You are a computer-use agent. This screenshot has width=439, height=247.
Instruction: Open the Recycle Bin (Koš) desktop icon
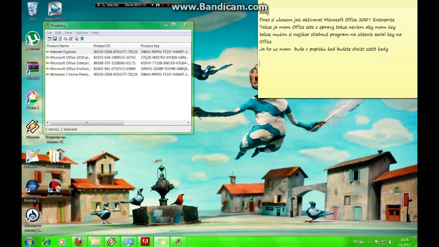click(33, 11)
